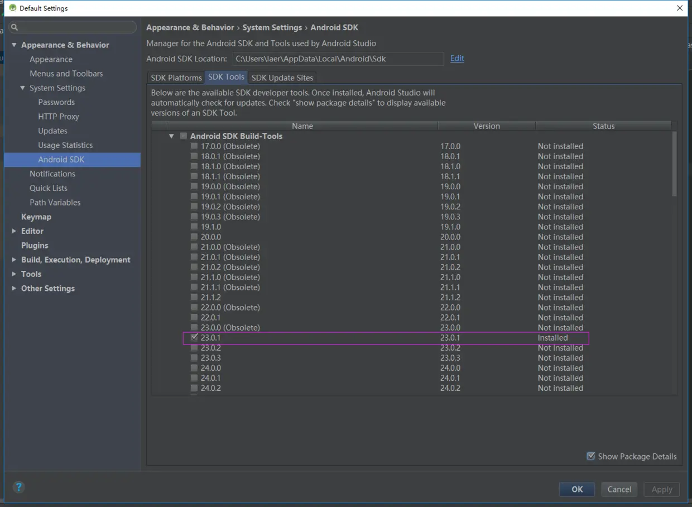The height and width of the screenshot is (507, 692).
Task: Click the SDK tools list vertical scrollbar
Action: point(674,164)
